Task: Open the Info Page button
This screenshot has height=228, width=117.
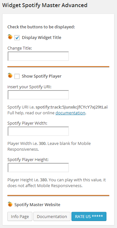Action: pos(20,216)
